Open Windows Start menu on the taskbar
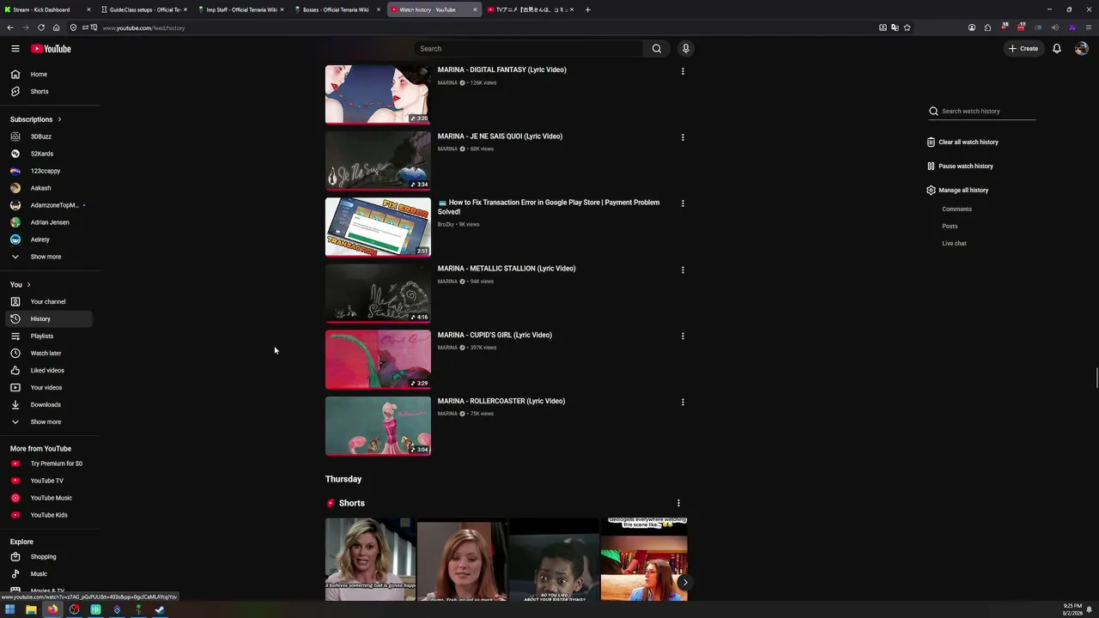The width and height of the screenshot is (1099, 618). (x=10, y=610)
